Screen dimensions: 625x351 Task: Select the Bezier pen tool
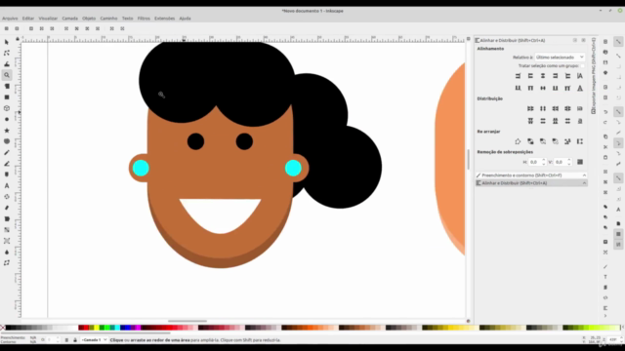(x=7, y=164)
